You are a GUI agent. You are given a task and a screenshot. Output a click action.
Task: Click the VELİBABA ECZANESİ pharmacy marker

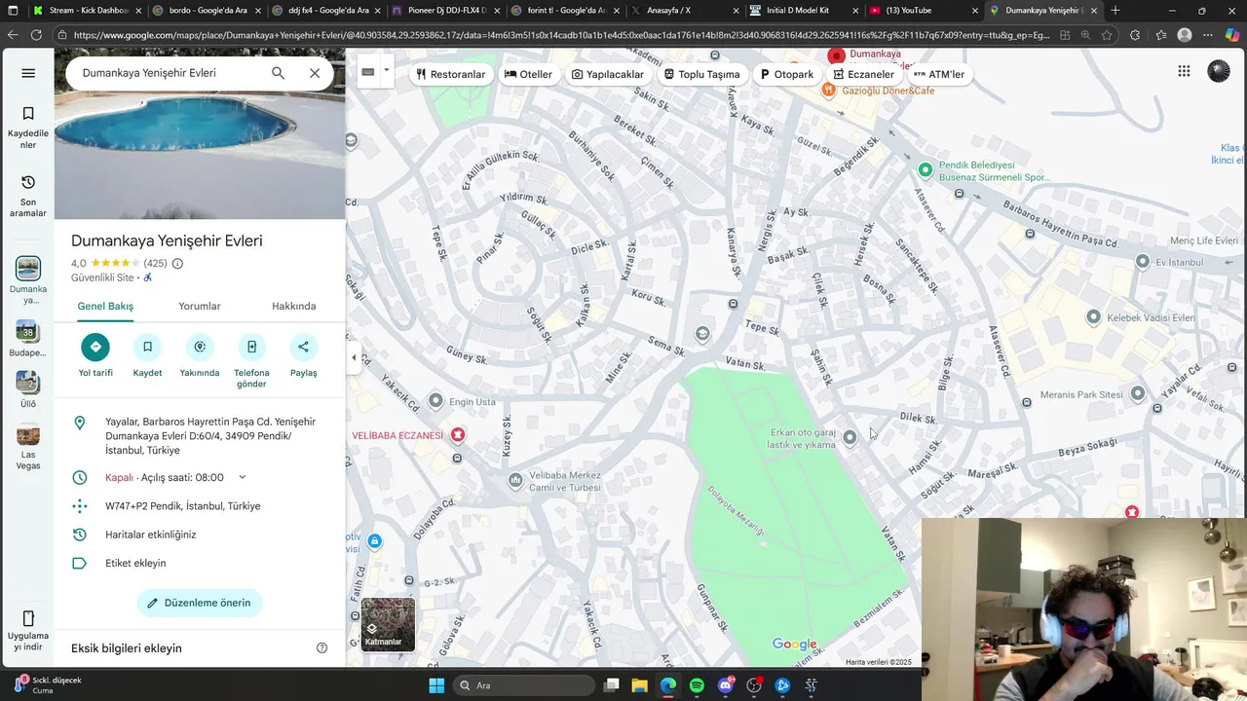click(x=457, y=434)
